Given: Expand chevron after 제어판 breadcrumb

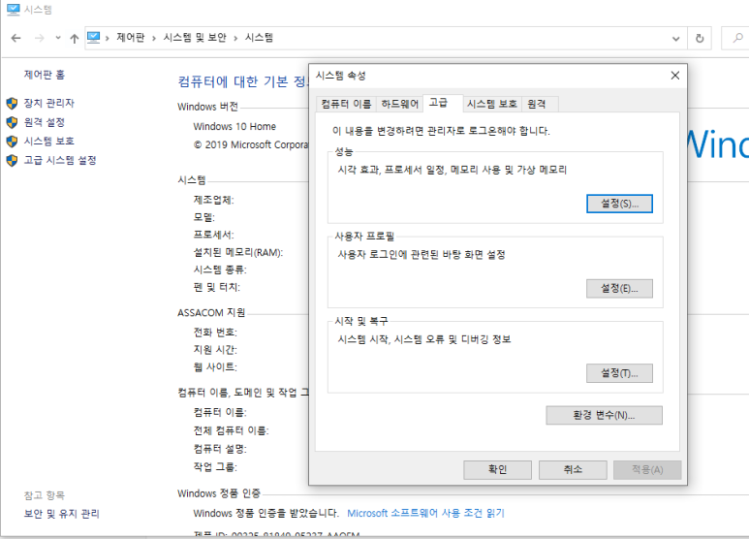Looking at the screenshot, I should [154, 38].
